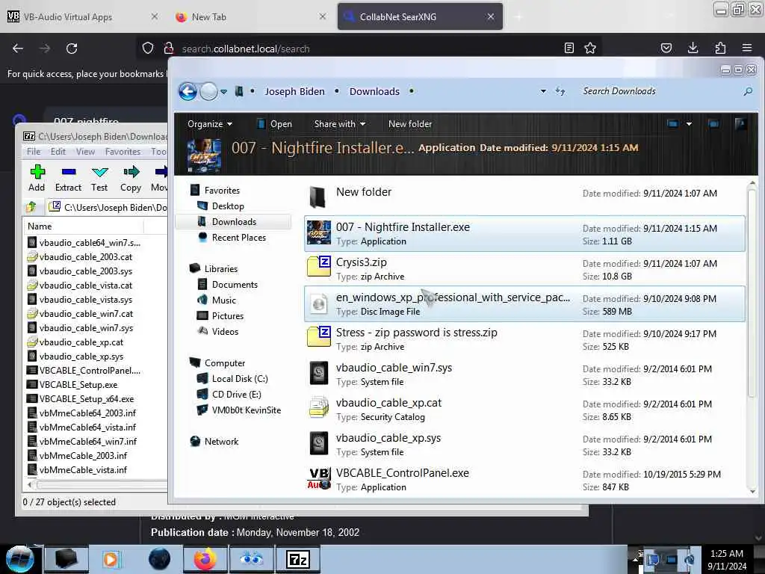Open the View menu in 7-Zip

[x=85, y=152]
